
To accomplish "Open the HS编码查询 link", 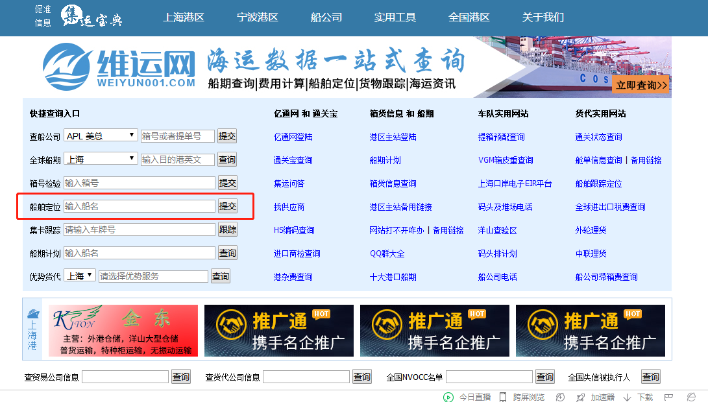I will (x=294, y=230).
